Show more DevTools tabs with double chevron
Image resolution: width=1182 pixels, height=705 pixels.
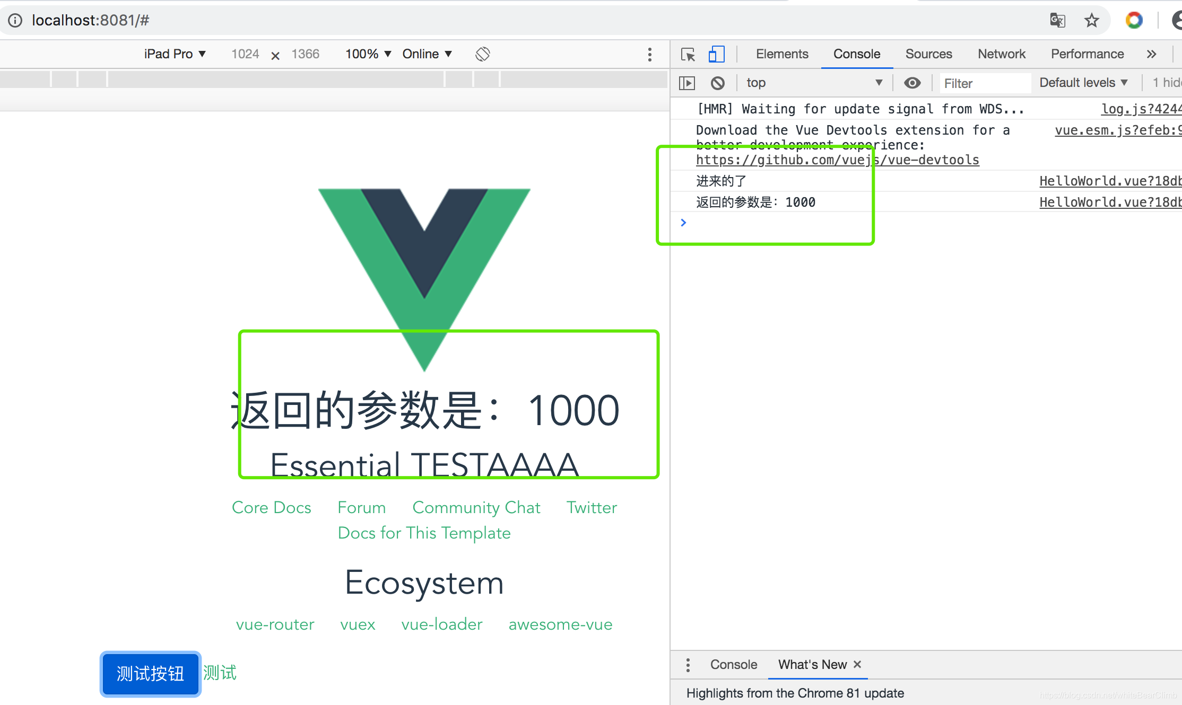[1151, 54]
